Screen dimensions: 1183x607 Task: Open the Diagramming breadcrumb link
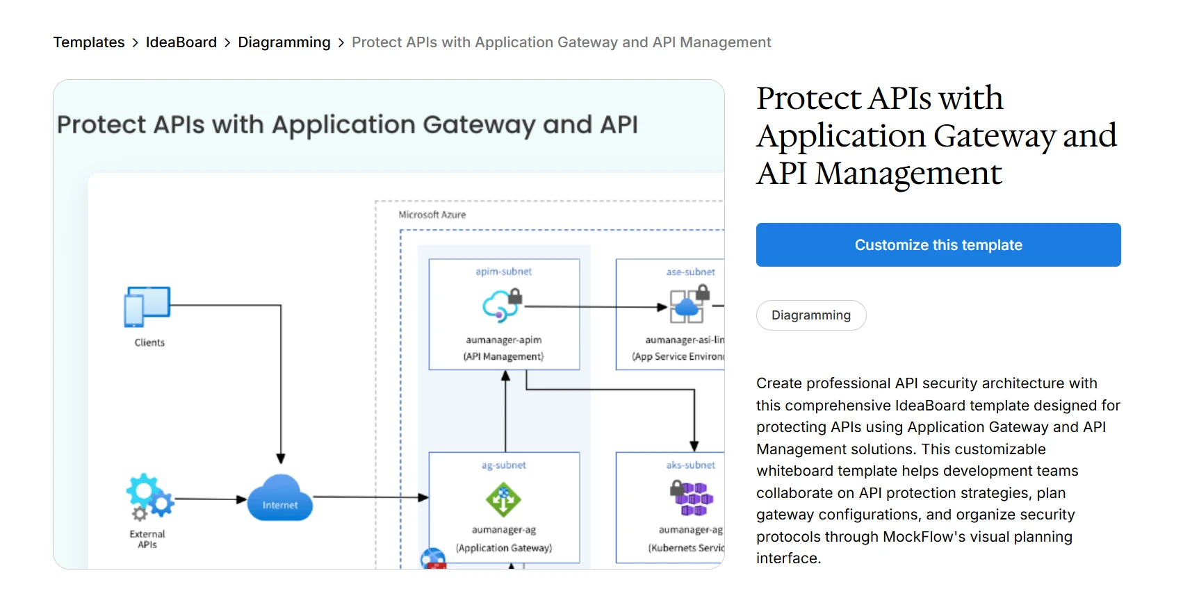(x=284, y=42)
